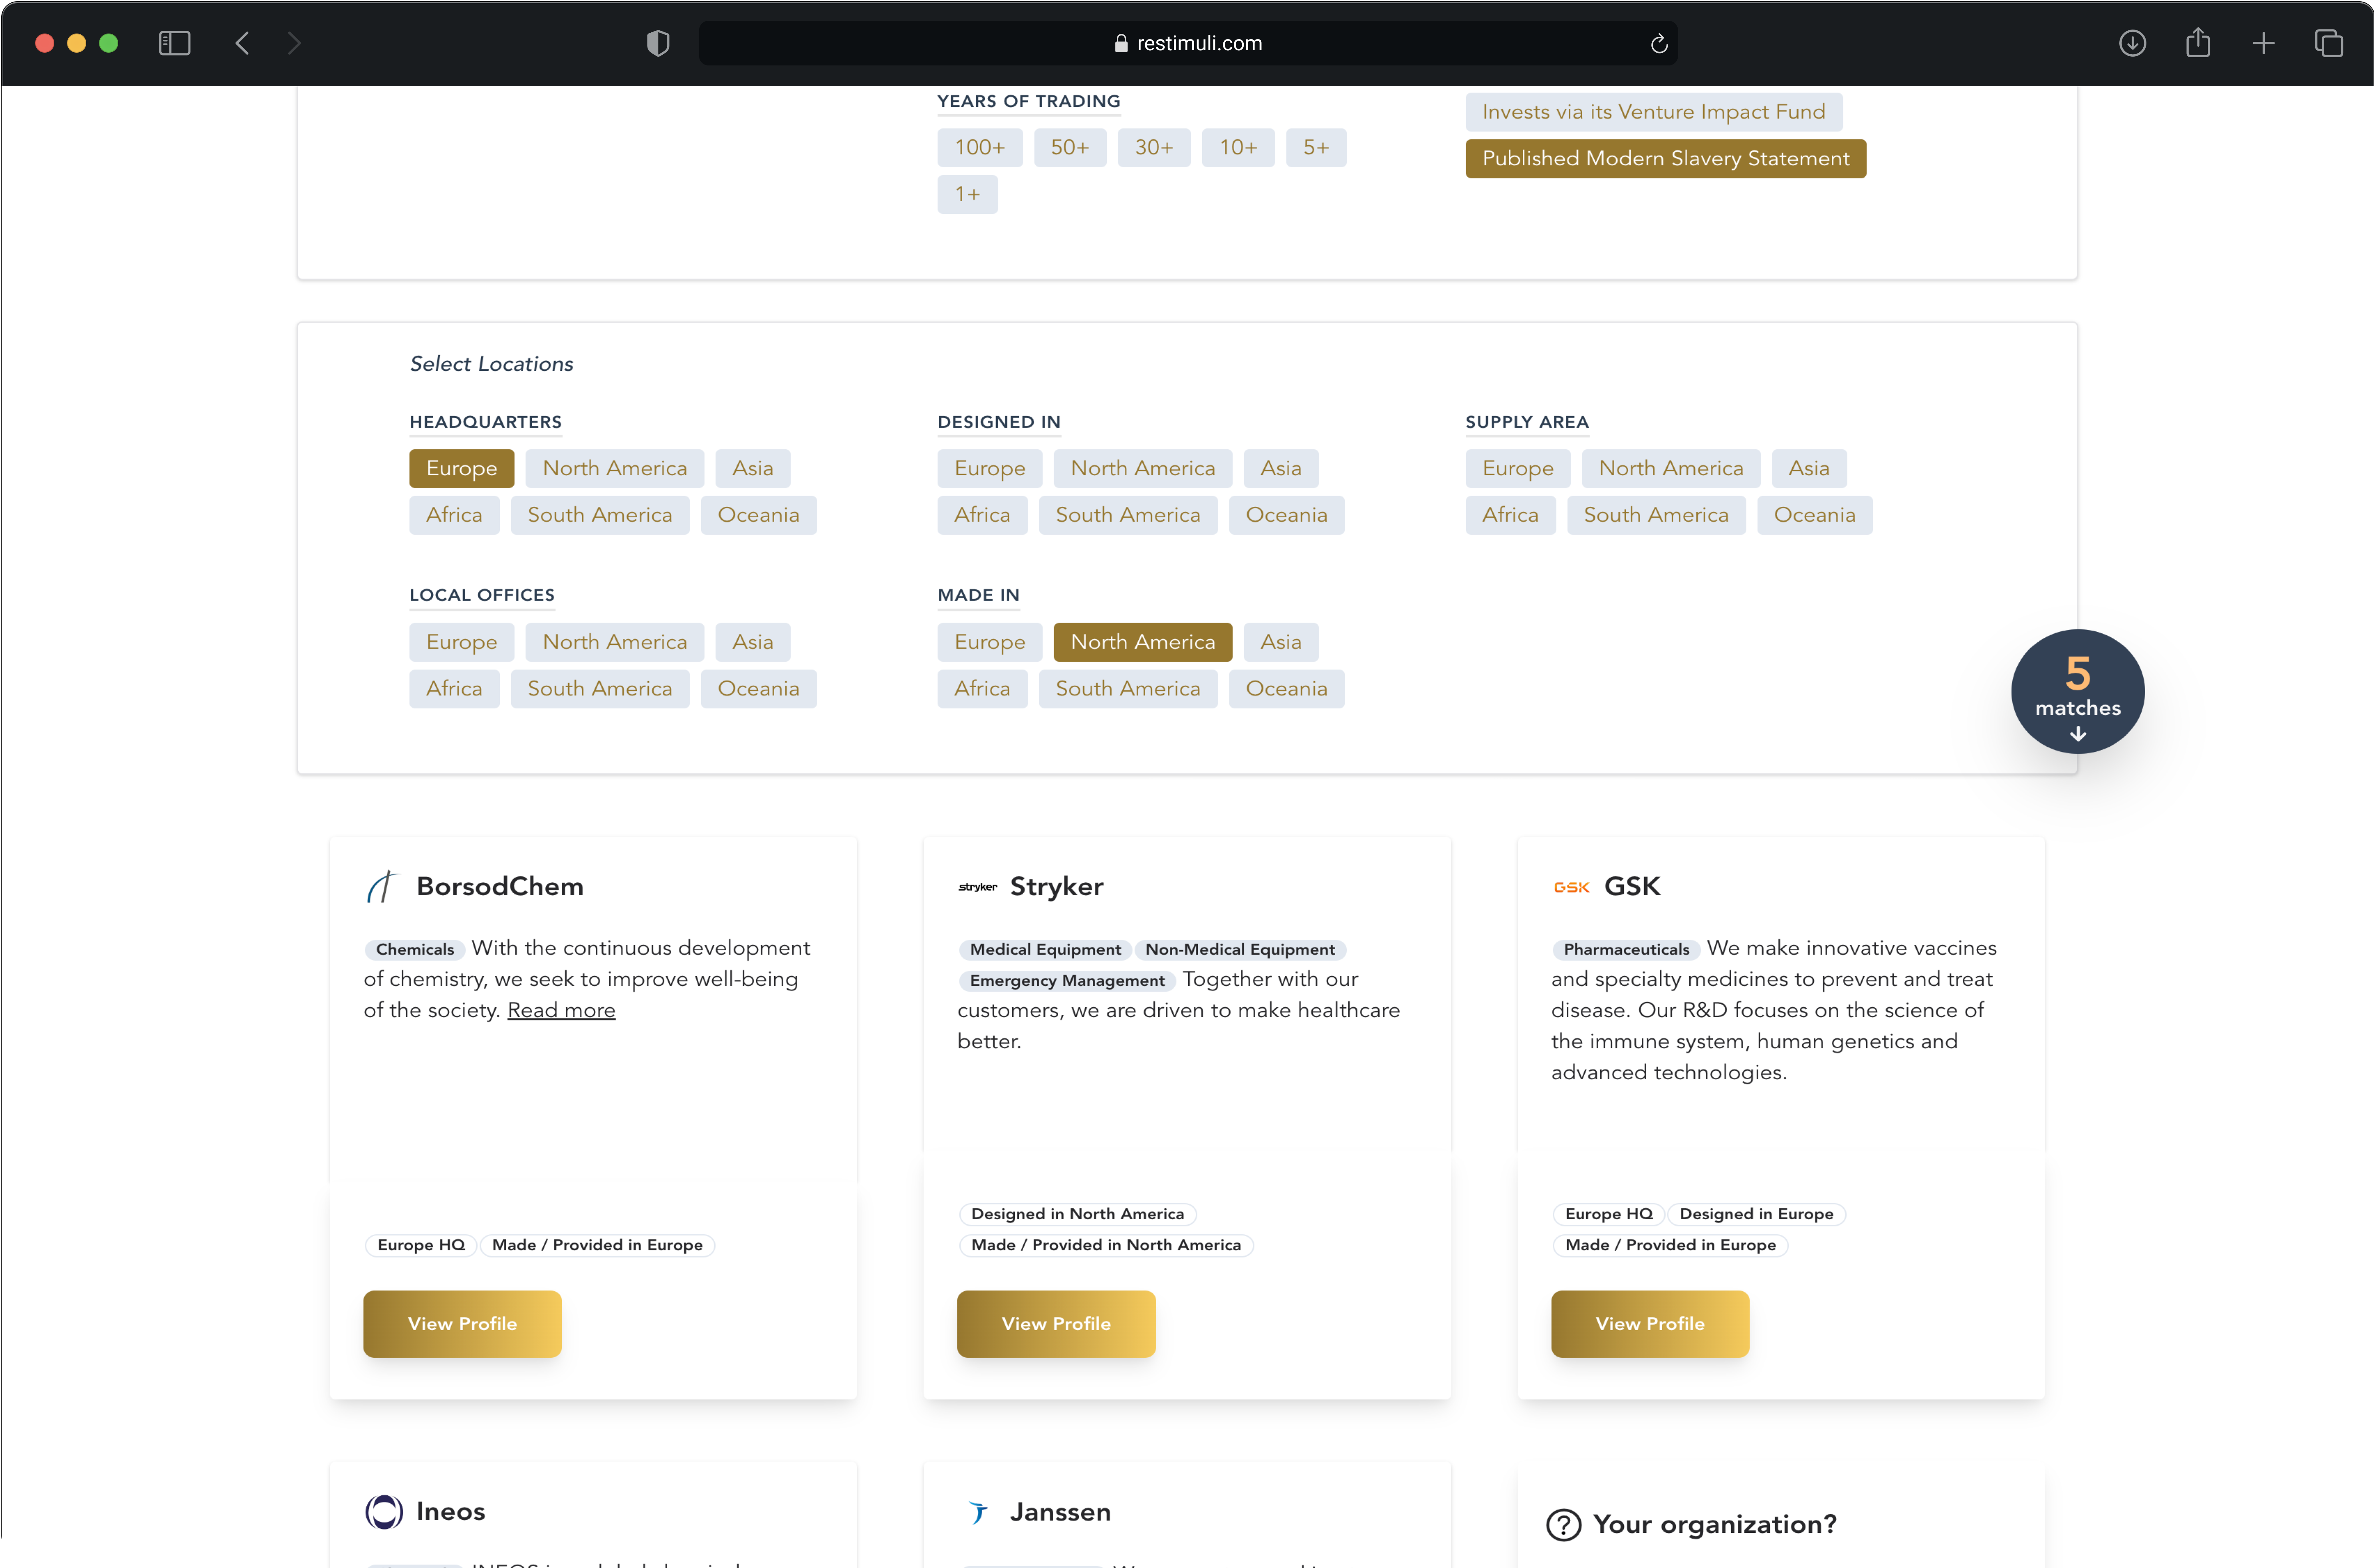Deselect Europe under Headquarters
This screenshot has height=1568, width=2374.
click(x=461, y=468)
